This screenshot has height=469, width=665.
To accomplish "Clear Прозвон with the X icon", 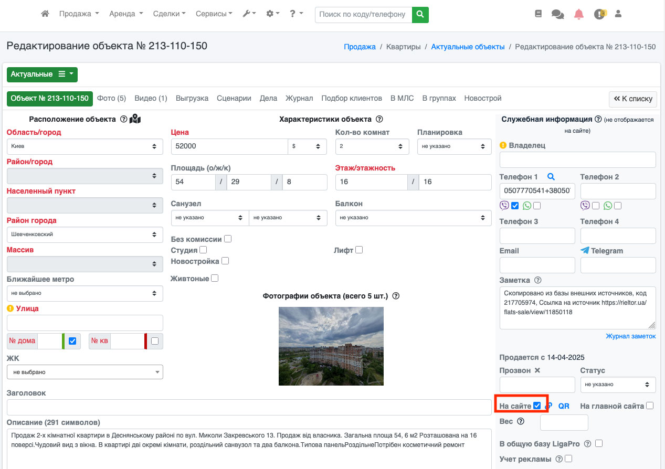I will pyautogui.click(x=537, y=370).
